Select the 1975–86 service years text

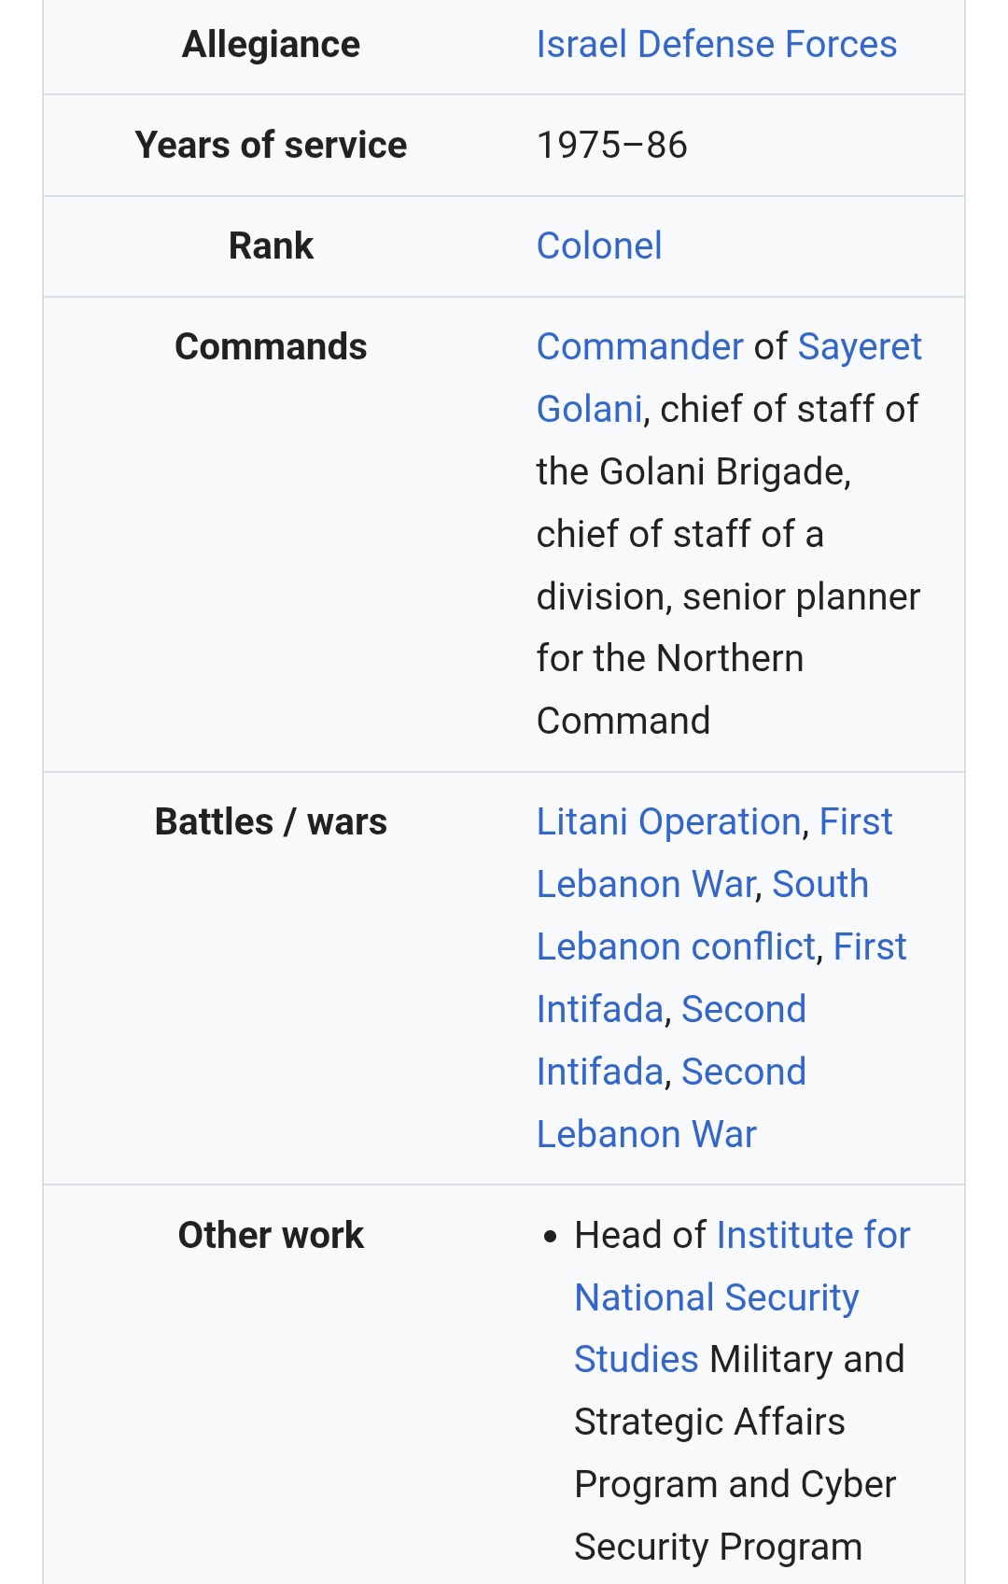click(611, 146)
